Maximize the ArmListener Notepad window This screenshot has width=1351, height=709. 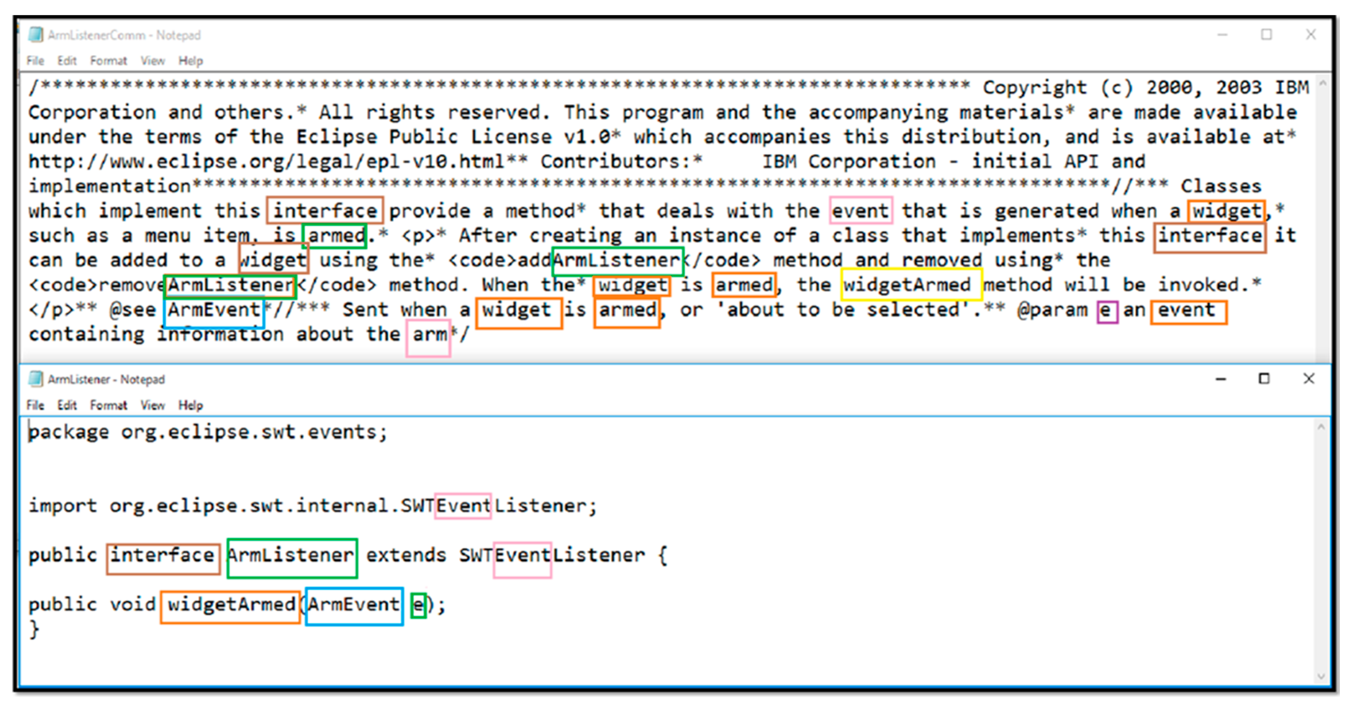(x=1264, y=378)
